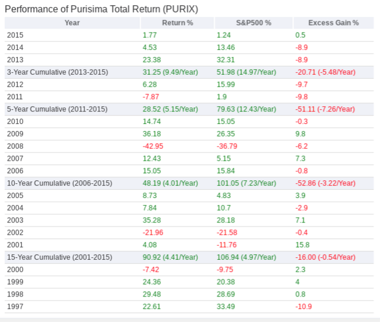This screenshot has height=322, width=380.
Task: Click the S&P500 value 15.99
Action: pos(226,84)
